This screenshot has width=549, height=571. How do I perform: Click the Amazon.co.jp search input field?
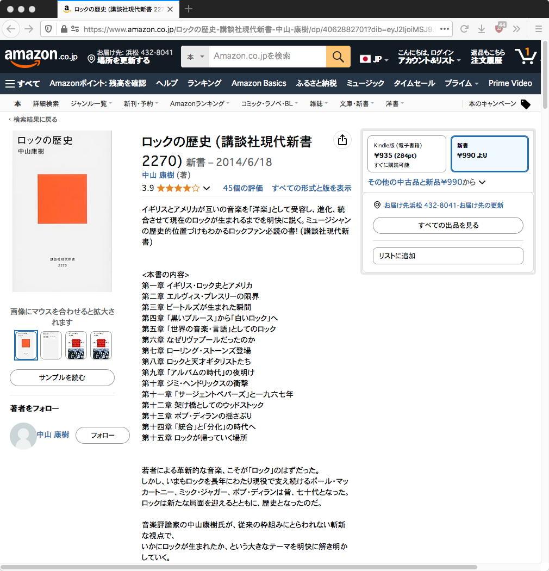(x=267, y=57)
